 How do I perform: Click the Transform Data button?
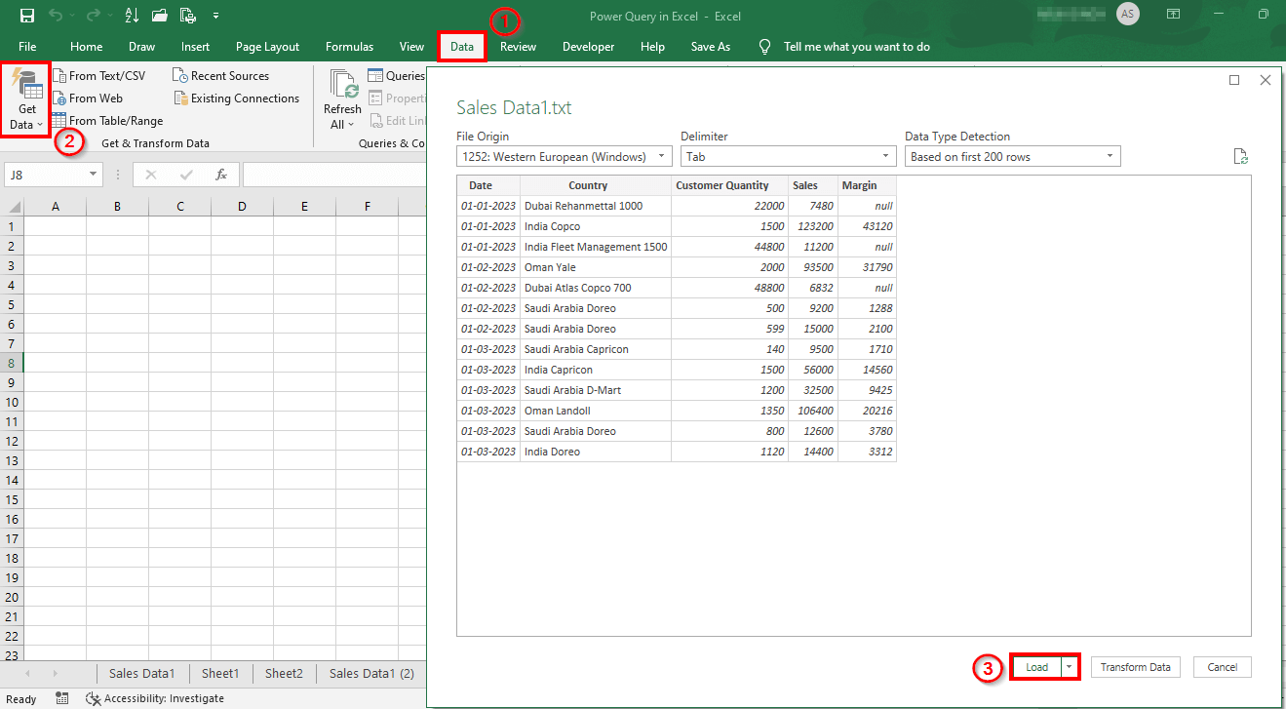[1135, 666]
